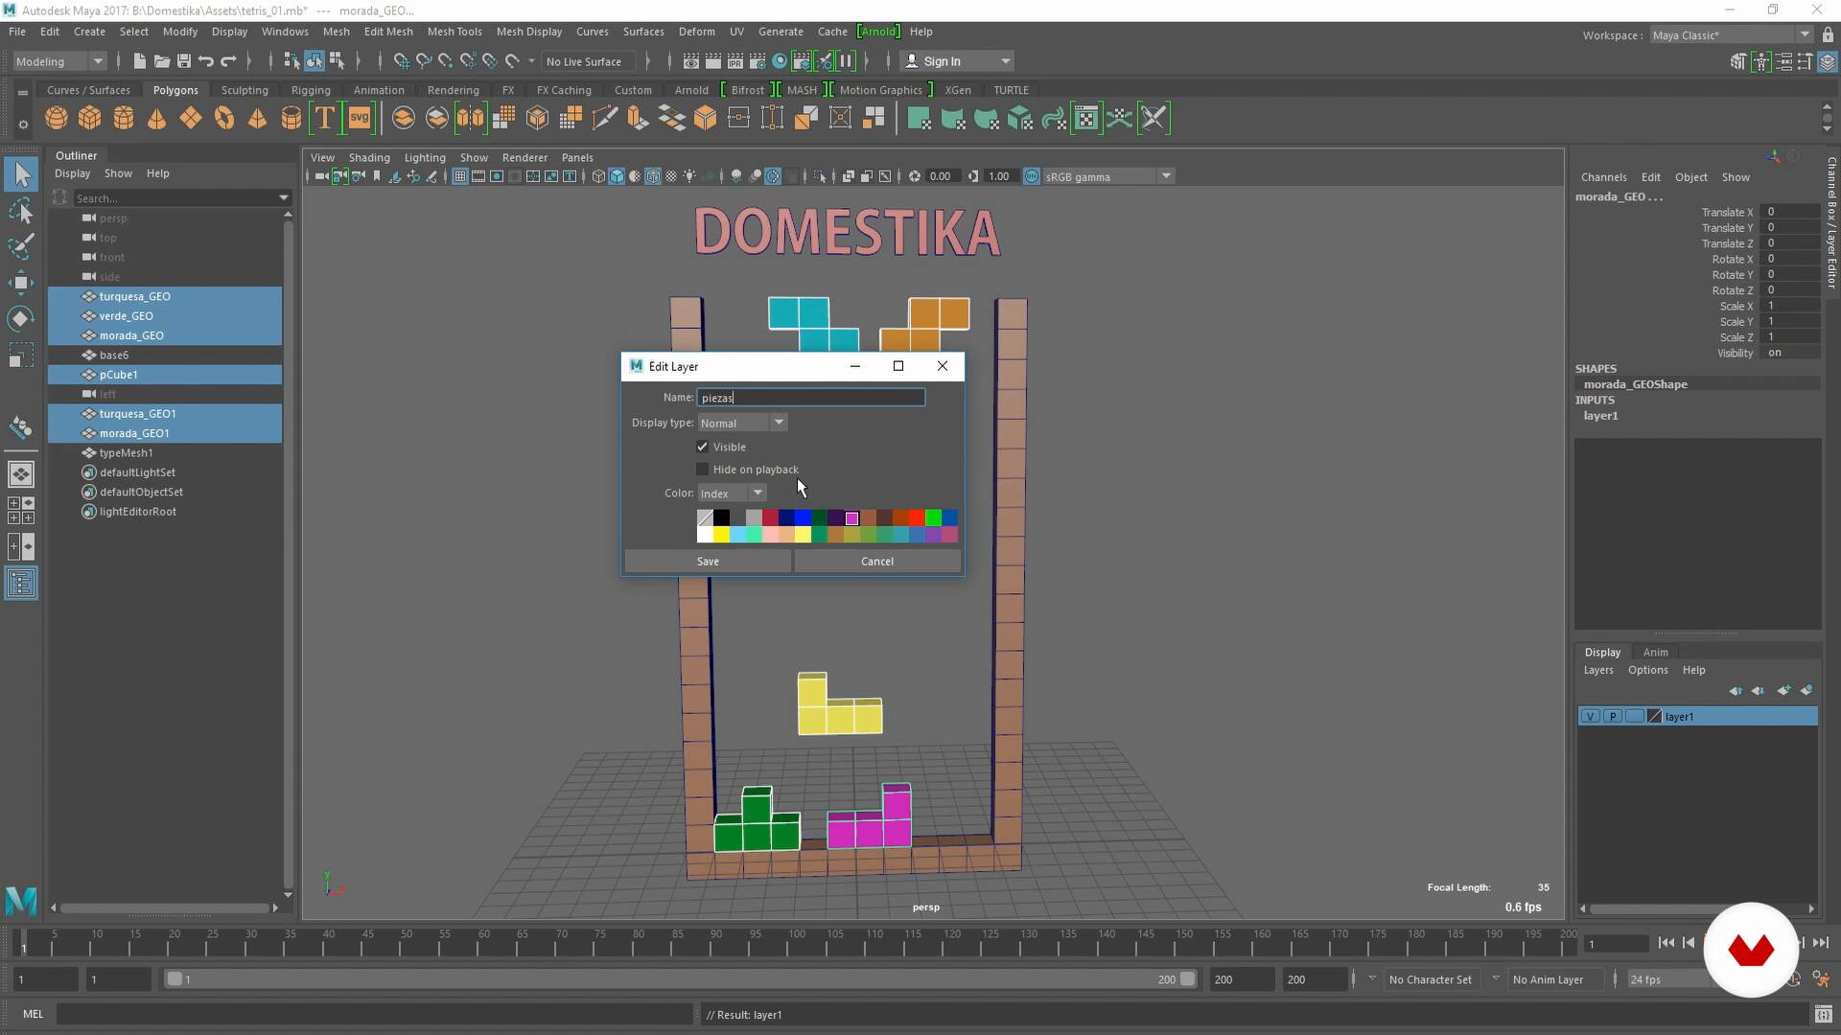Create a polygon cone from shelf
This screenshot has height=1035, width=1841.
[x=157, y=119]
